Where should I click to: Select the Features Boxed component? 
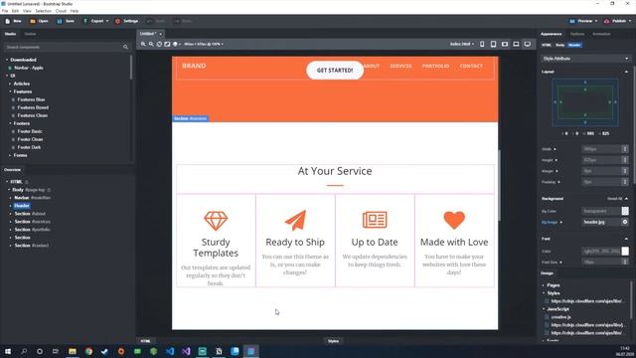click(33, 107)
